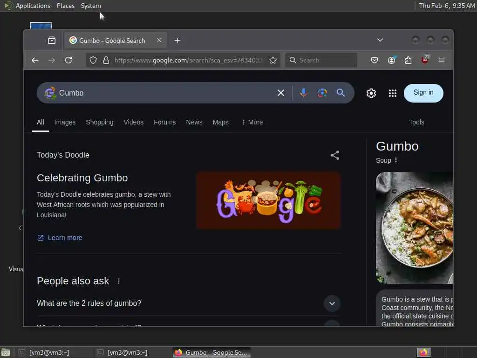Click the Google magnifier search button
Image resolution: width=477 pixels, height=358 pixels.
pyautogui.click(x=341, y=93)
